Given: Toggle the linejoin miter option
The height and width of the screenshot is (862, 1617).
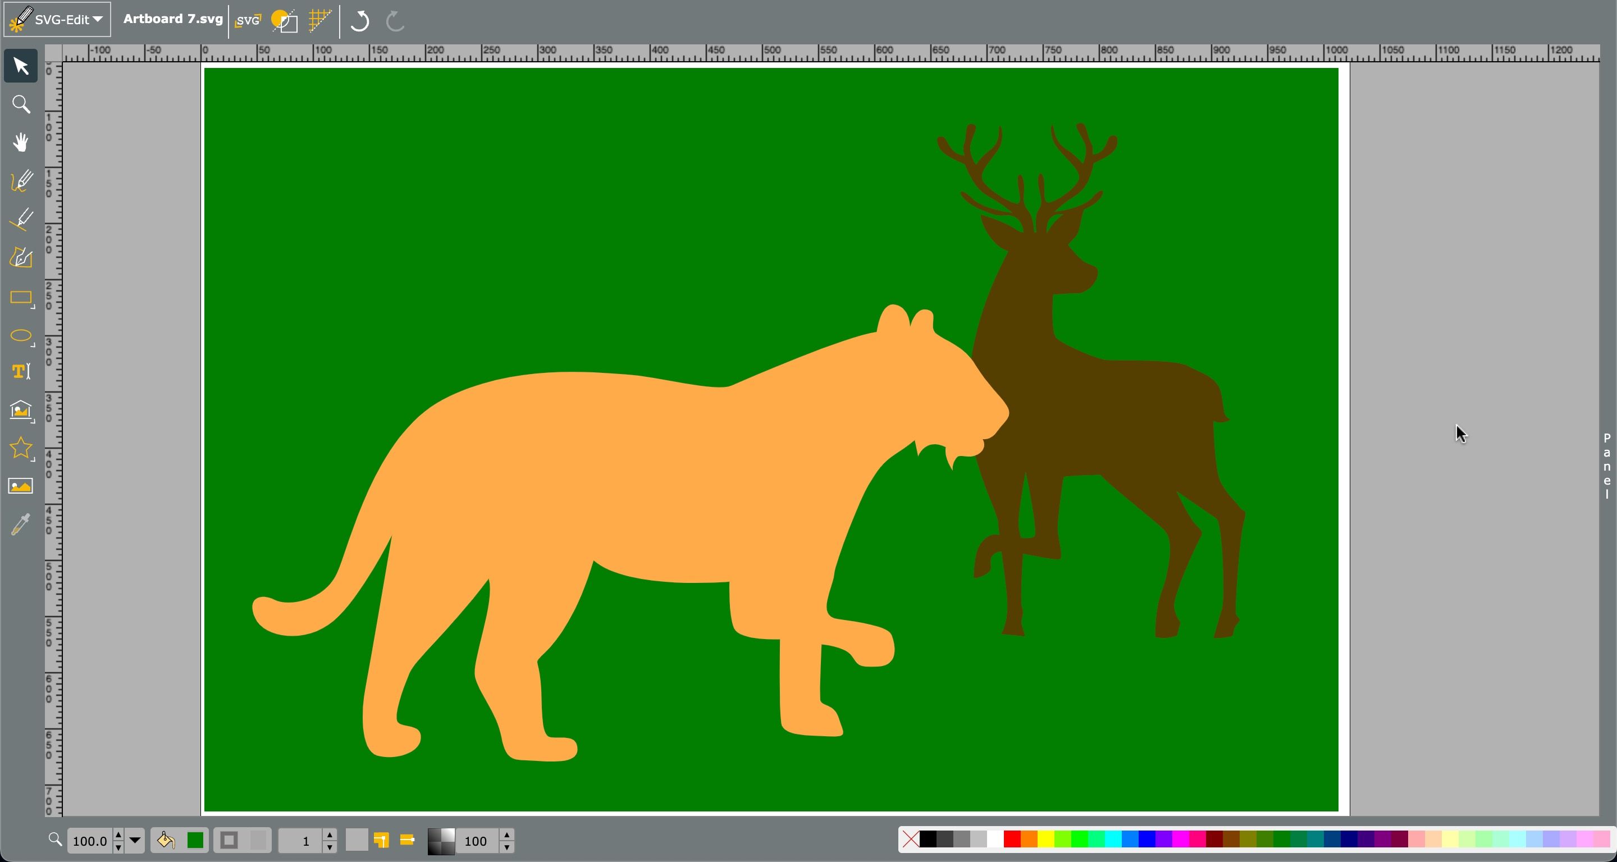Looking at the screenshot, I should 381,840.
